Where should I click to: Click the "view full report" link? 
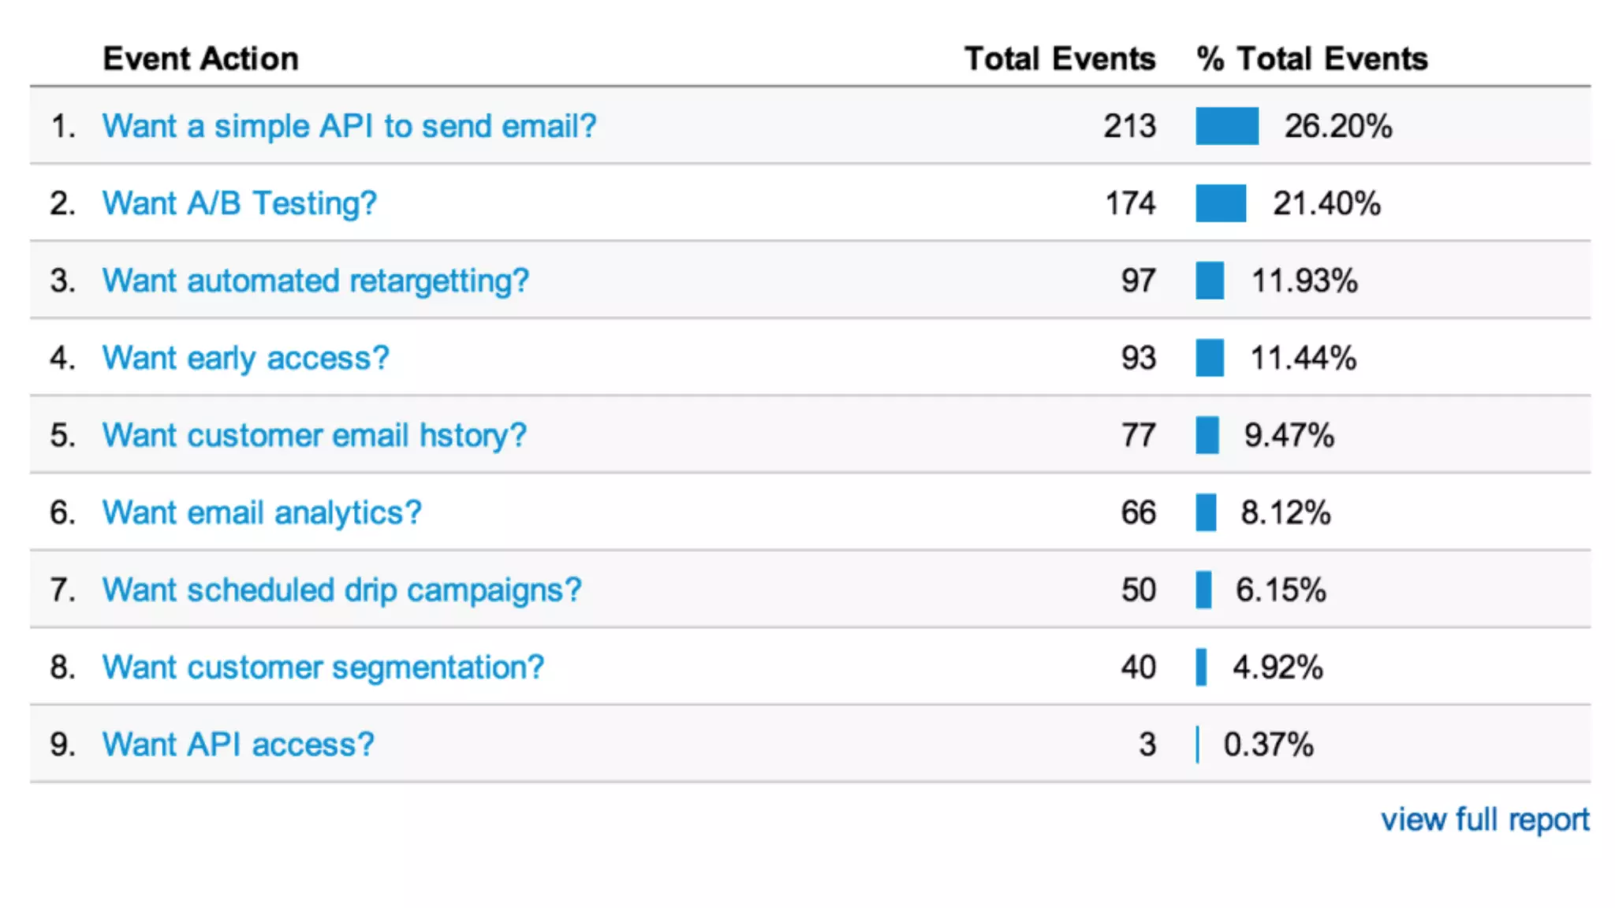pos(1484,820)
